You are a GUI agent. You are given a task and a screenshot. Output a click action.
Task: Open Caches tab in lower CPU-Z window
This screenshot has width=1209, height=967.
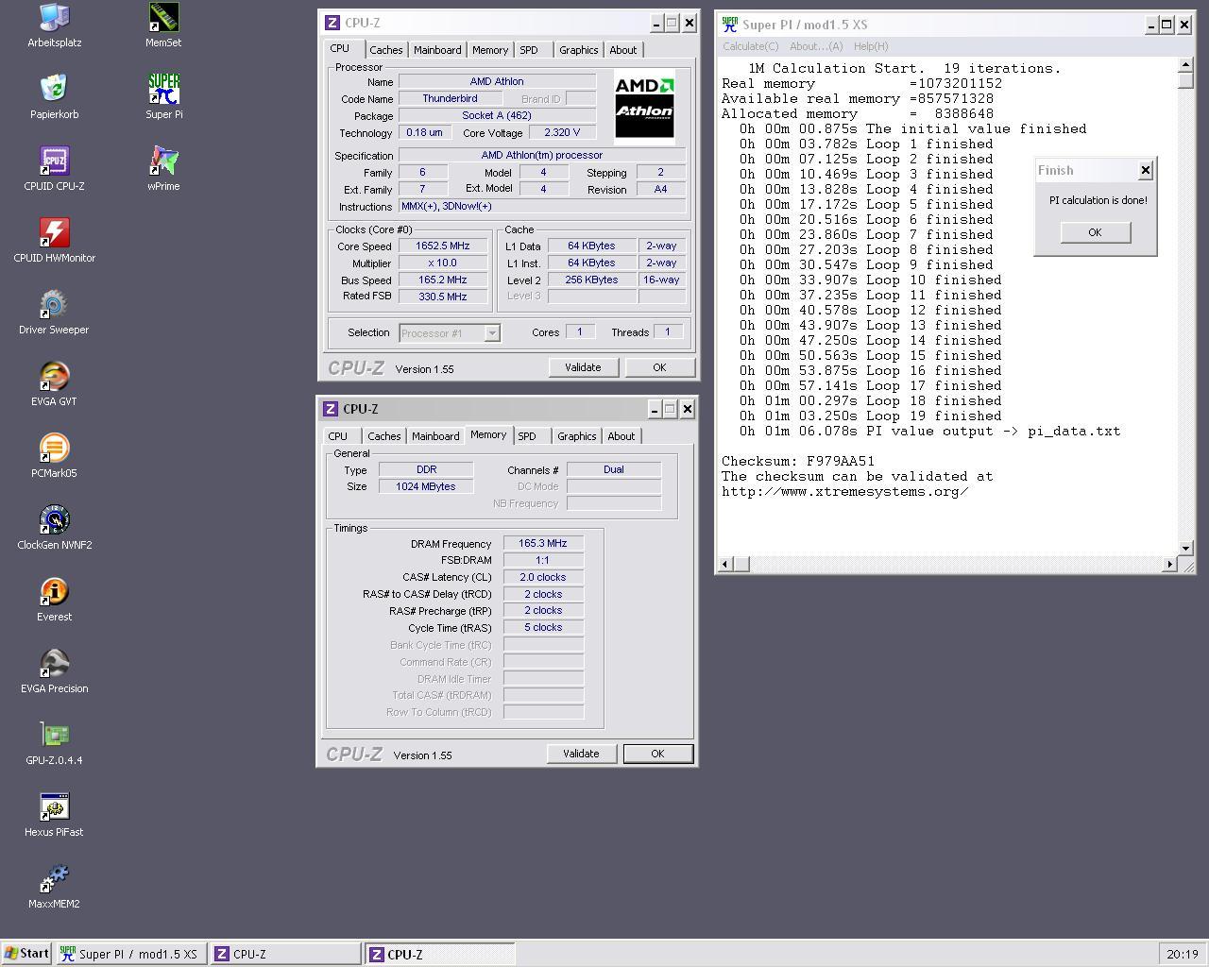tap(383, 436)
